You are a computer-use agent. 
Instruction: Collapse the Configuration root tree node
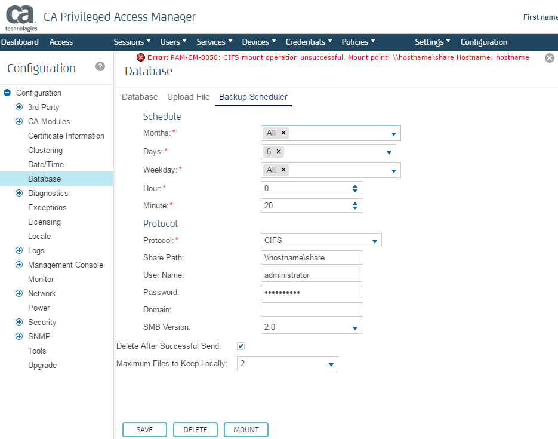pyautogui.click(x=7, y=93)
